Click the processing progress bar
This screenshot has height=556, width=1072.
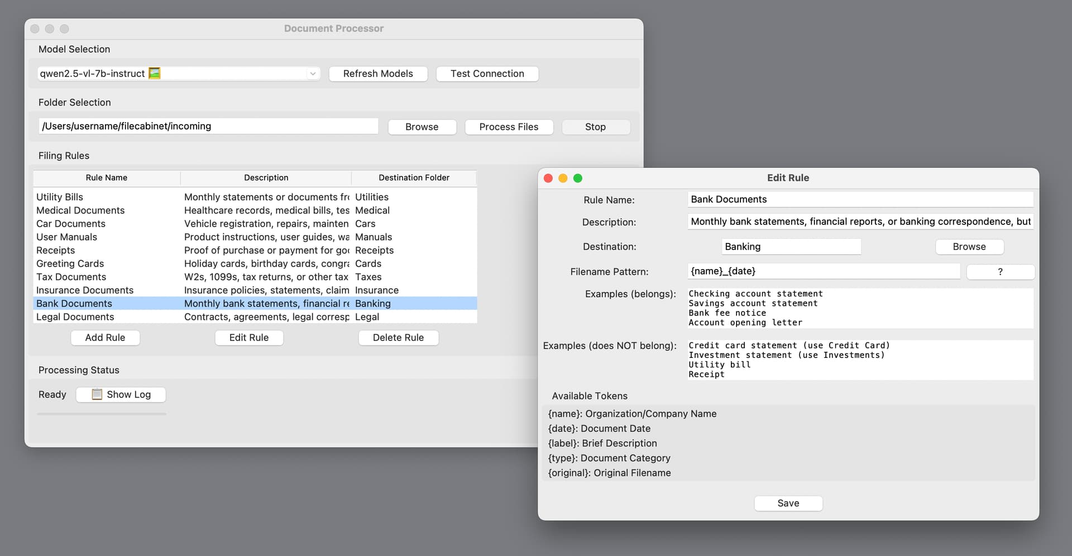click(x=102, y=414)
